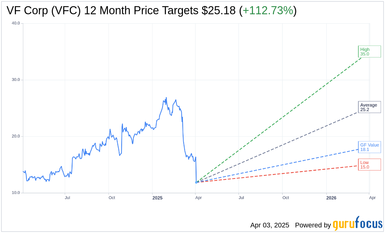Screen dimensions: 385x233
Task: Click the 30.0 y-axis label
Action: point(16,80)
